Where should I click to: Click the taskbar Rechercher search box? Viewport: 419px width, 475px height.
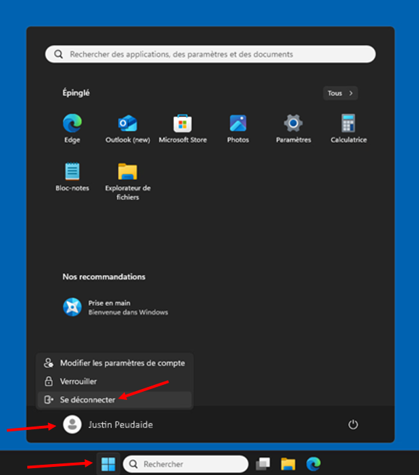186,464
